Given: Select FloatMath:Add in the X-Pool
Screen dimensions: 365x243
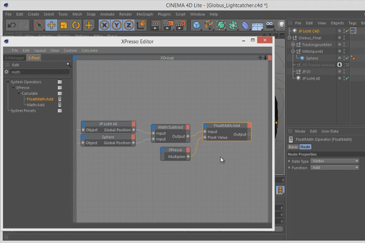Looking at the screenshot, I should point(40,99).
